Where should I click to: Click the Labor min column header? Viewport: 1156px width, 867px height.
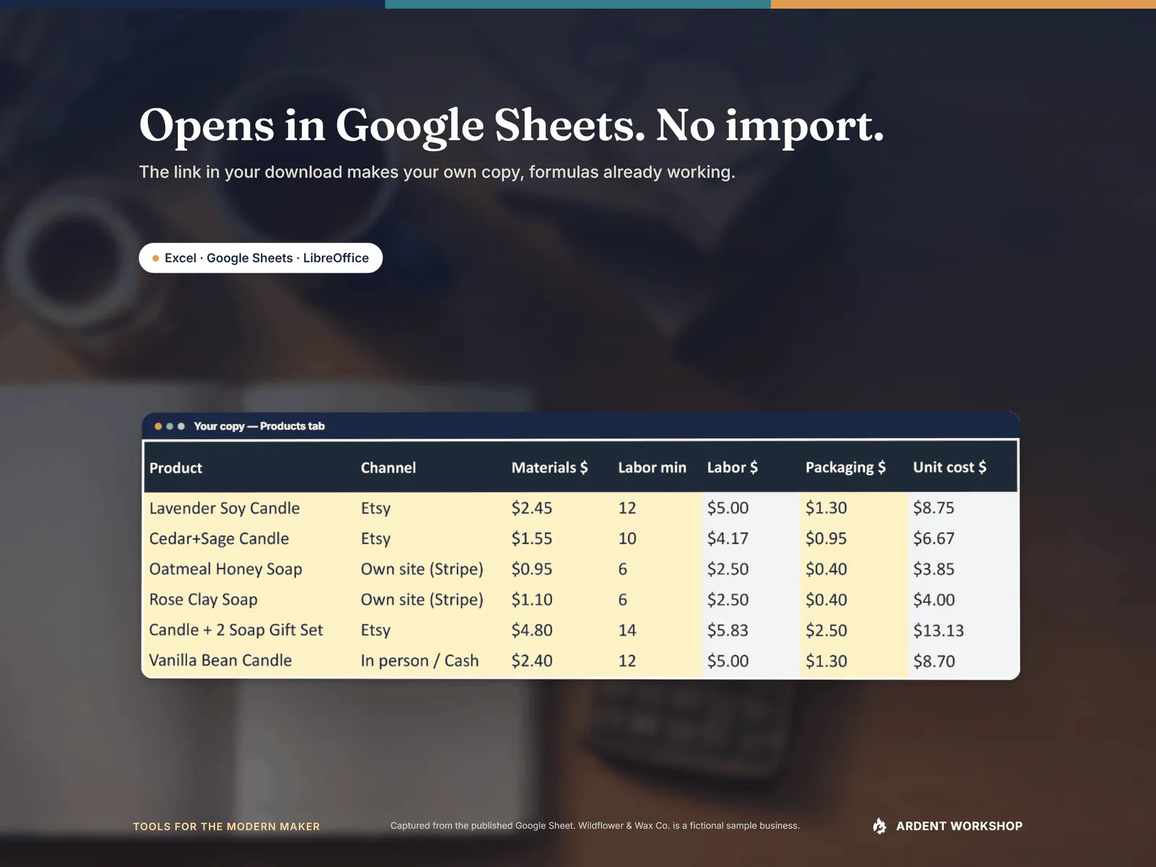652,467
